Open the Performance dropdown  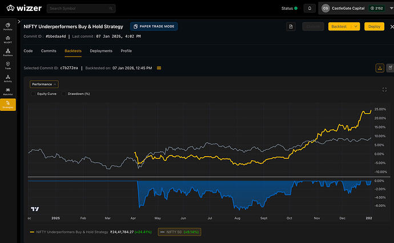point(44,84)
